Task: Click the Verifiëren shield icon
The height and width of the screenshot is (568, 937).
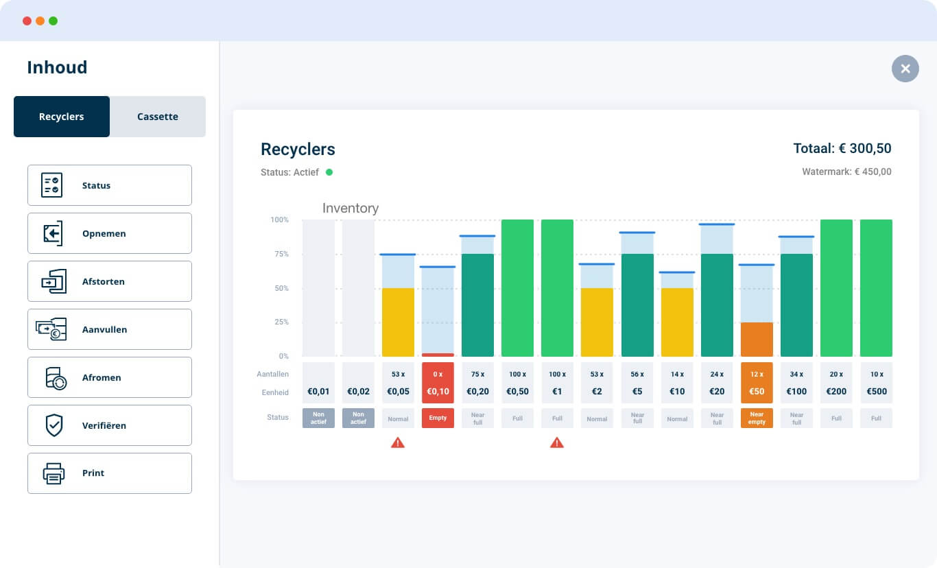Action: coord(54,425)
